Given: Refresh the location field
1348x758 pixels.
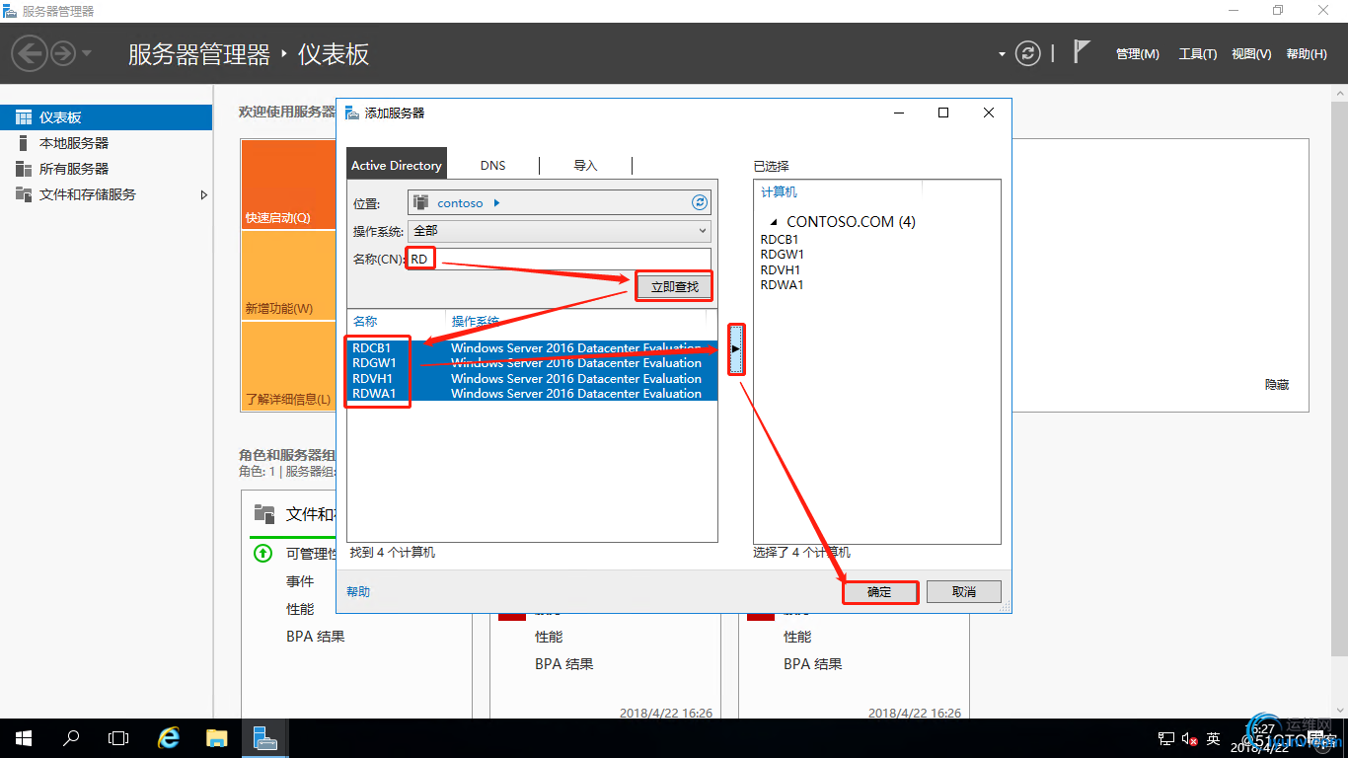Looking at the screenshot, I should [x=700, y=202].
